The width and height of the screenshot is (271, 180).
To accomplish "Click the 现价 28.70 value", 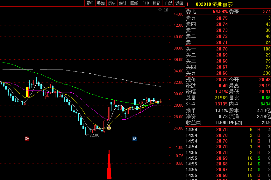I will [x=222, y=80].
